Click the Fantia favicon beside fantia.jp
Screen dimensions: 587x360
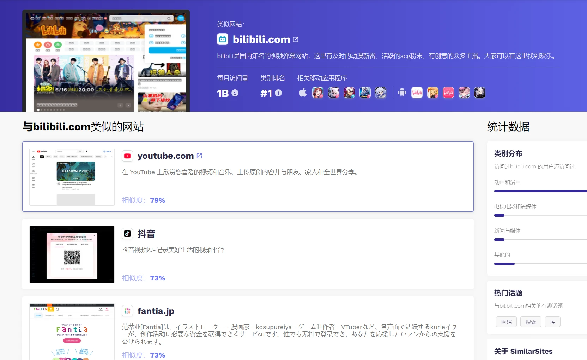127,311
